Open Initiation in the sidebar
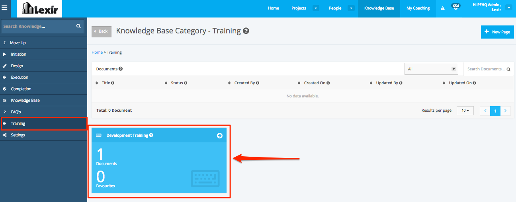This screenshot has height=202, width=516. click(43, 54)
